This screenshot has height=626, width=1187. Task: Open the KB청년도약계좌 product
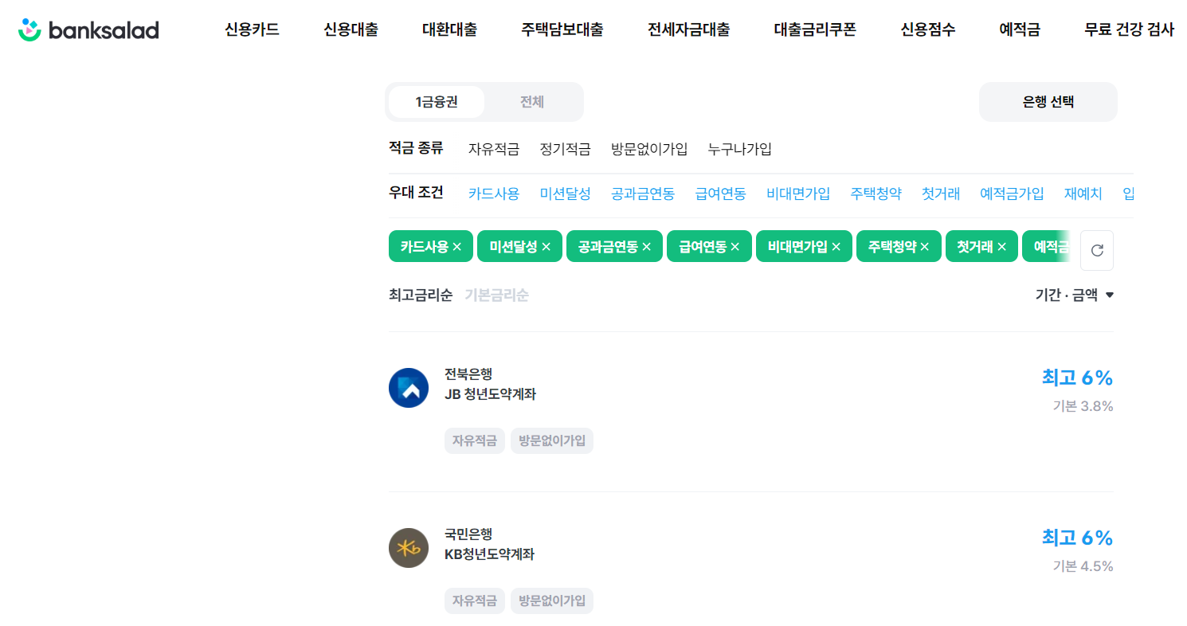489,554
